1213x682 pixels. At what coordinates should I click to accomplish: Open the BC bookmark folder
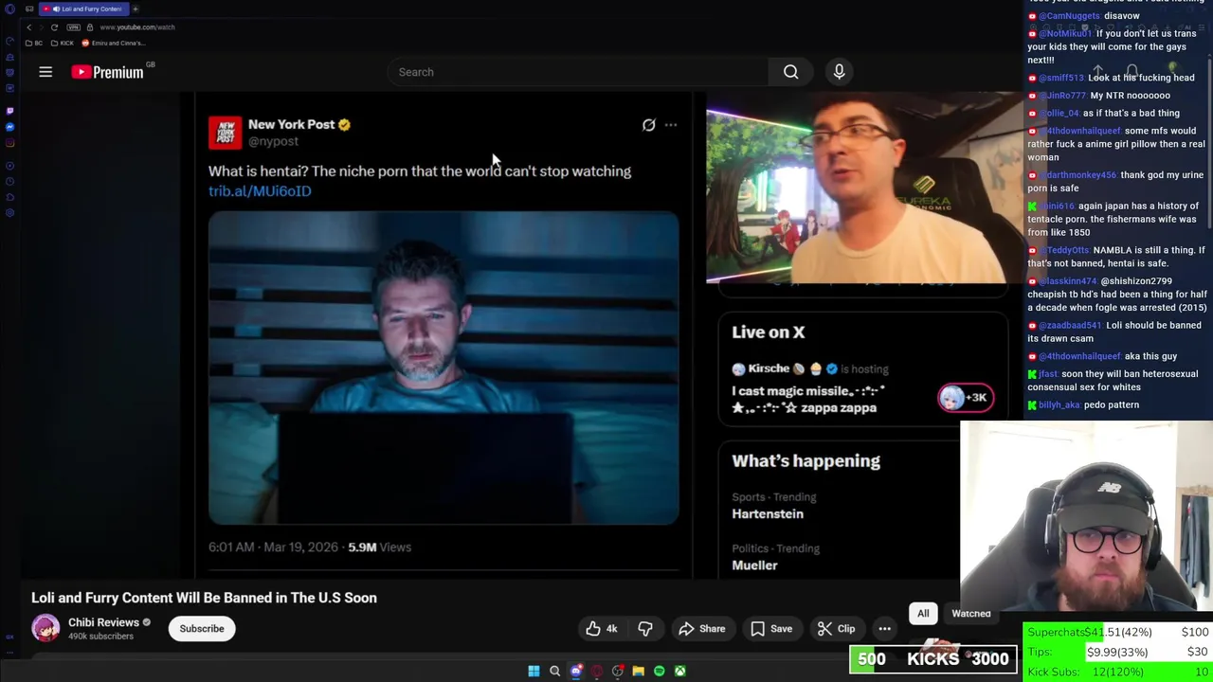pos(34,43)
